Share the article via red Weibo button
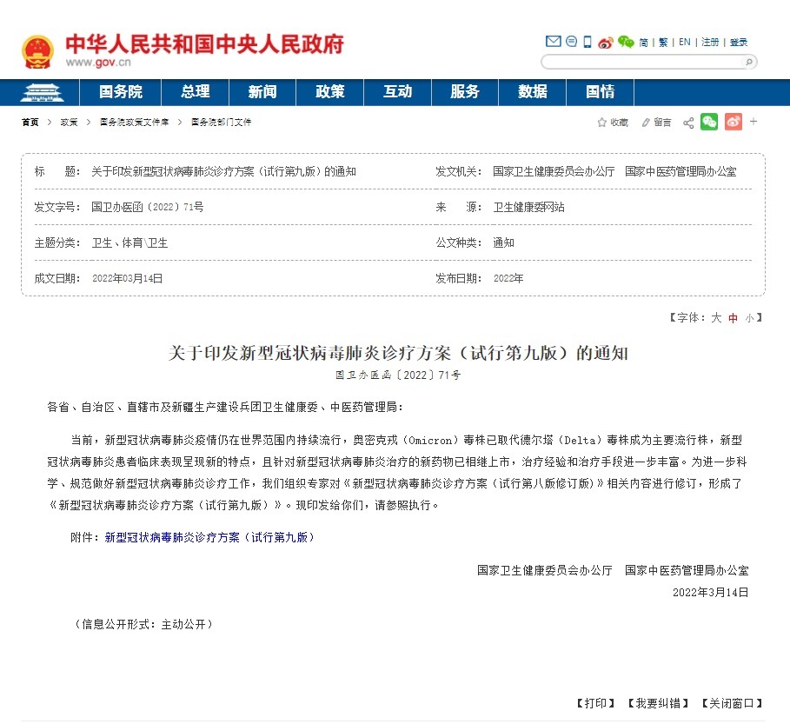This screenshot has width=790, height=724. click(x=734, y=123)
